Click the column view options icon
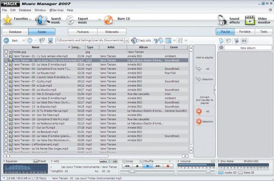Viewport: 274px width, 181px height. click(x=168, y=40)
